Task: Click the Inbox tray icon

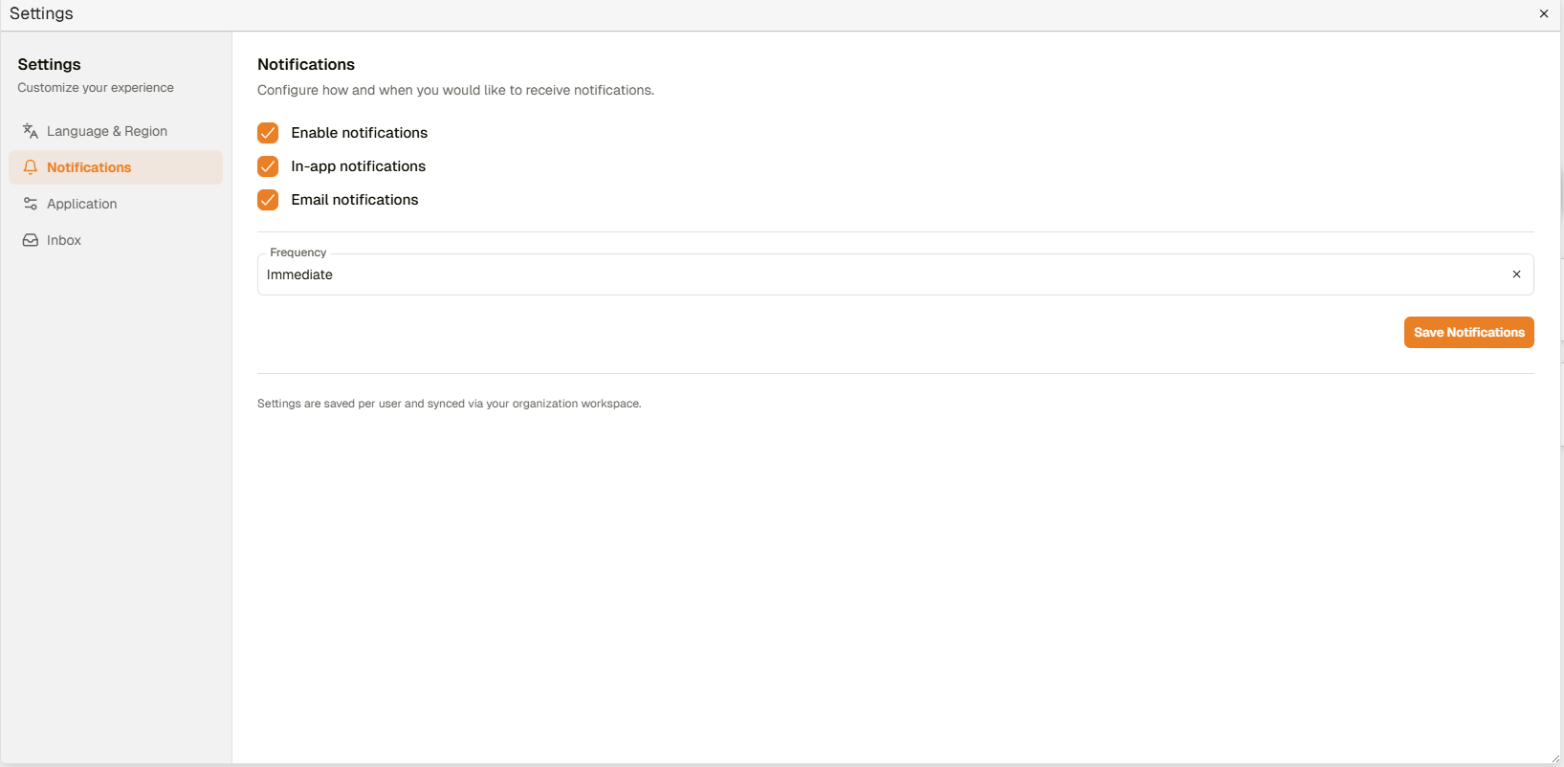Action: point(31,240)
